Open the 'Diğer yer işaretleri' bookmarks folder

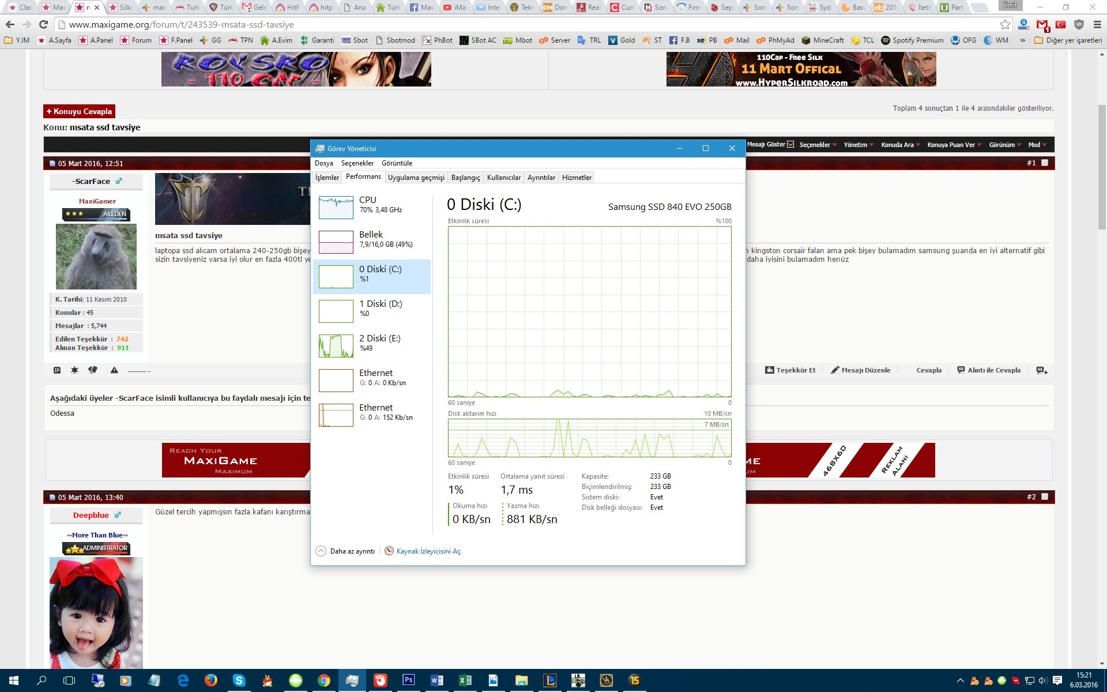coord(1068,40)
